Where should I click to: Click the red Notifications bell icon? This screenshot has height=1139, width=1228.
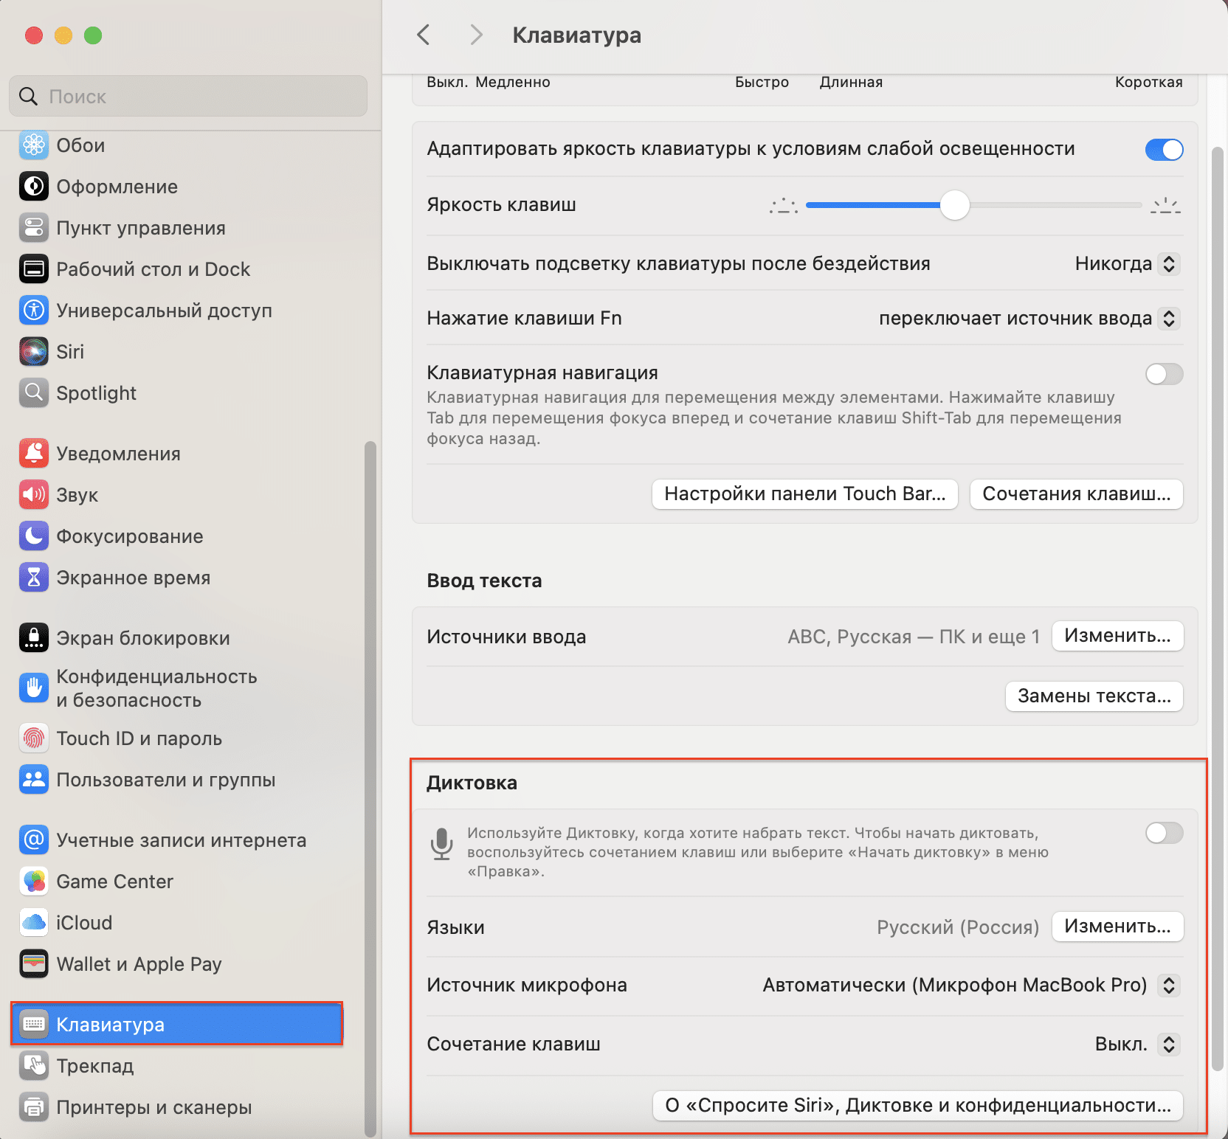pos(34,454)
